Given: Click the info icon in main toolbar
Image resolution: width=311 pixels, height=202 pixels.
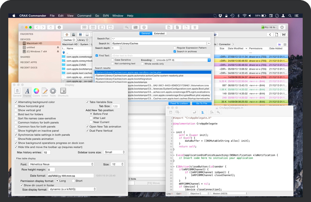Looking at the screenshot, I should coord(59,27).
